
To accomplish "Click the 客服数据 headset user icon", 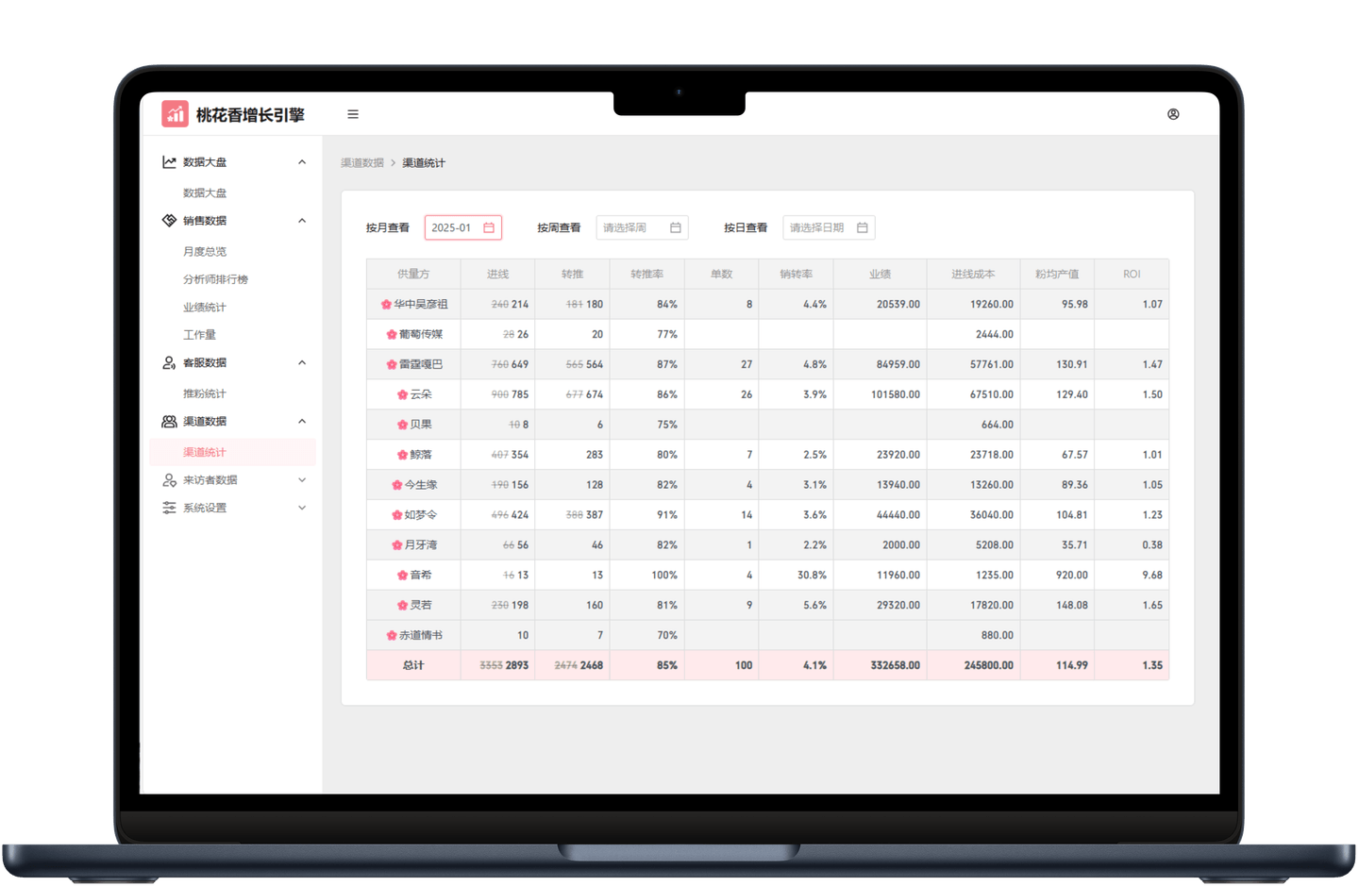I will click(x=169, y=363).
